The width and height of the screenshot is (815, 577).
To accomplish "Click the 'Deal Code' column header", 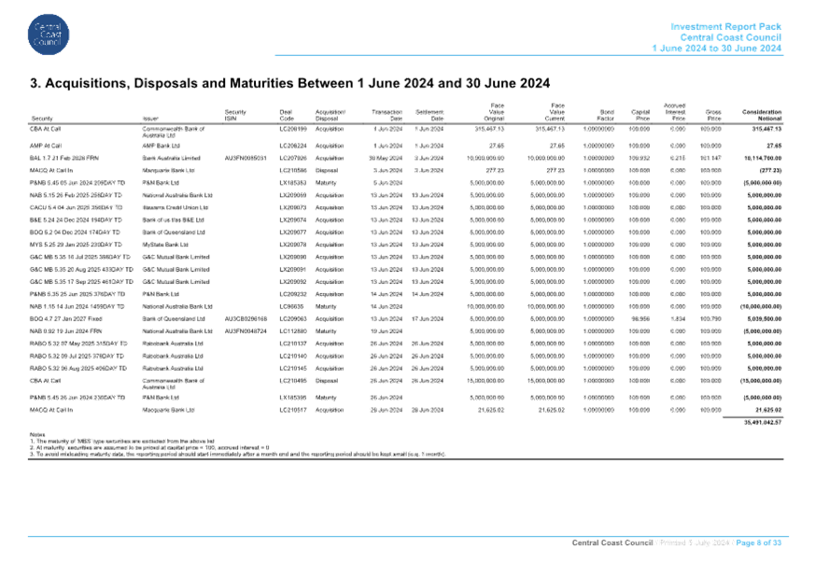I will pos(287,116).
